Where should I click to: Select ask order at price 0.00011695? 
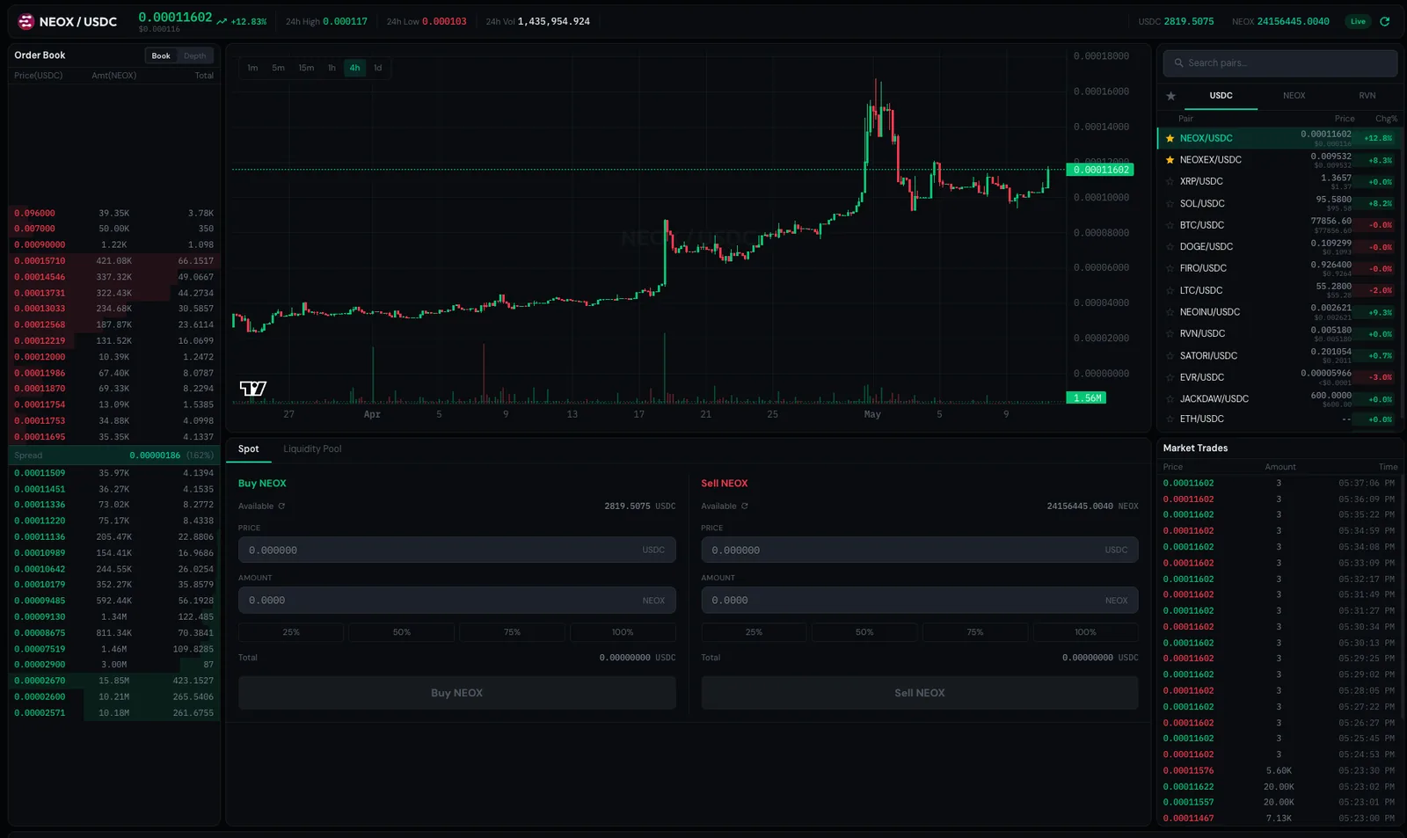click(114, 437)
